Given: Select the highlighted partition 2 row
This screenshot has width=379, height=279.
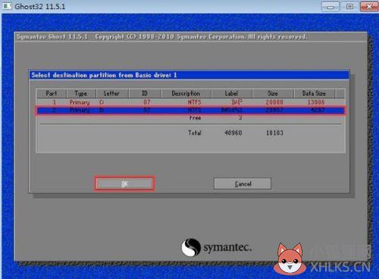Looking at the screenshot, I should tap(191, 111).
